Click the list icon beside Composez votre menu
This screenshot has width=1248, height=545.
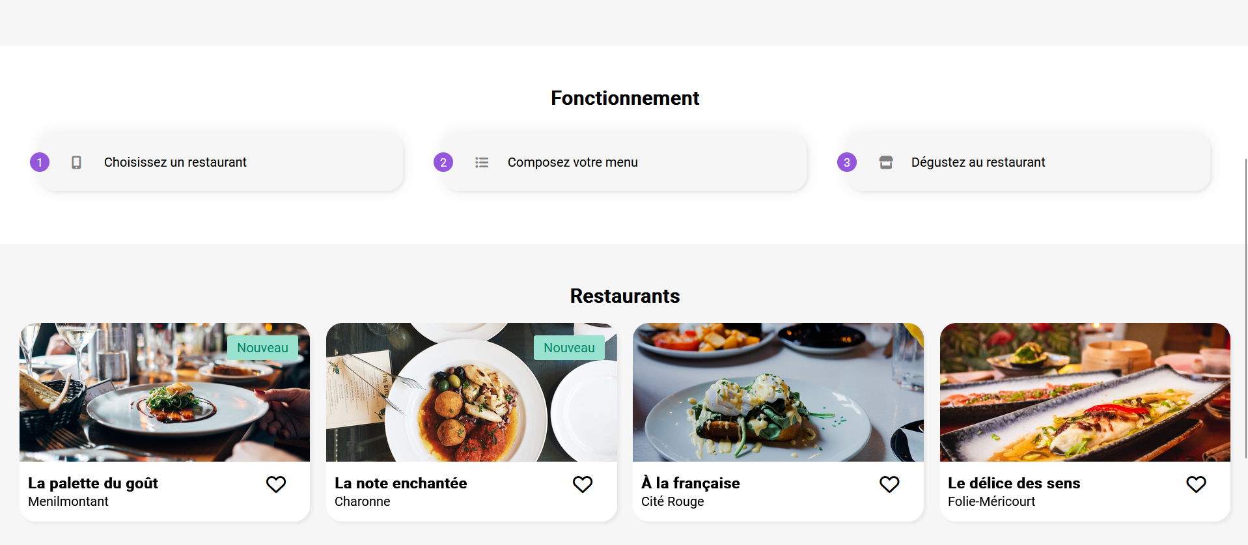pos(482,162)
